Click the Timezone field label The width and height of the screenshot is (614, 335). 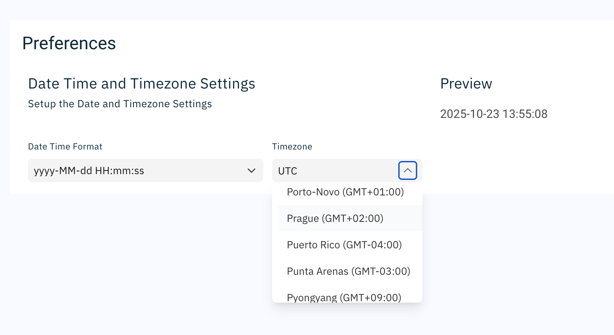[x=292, y=147]
